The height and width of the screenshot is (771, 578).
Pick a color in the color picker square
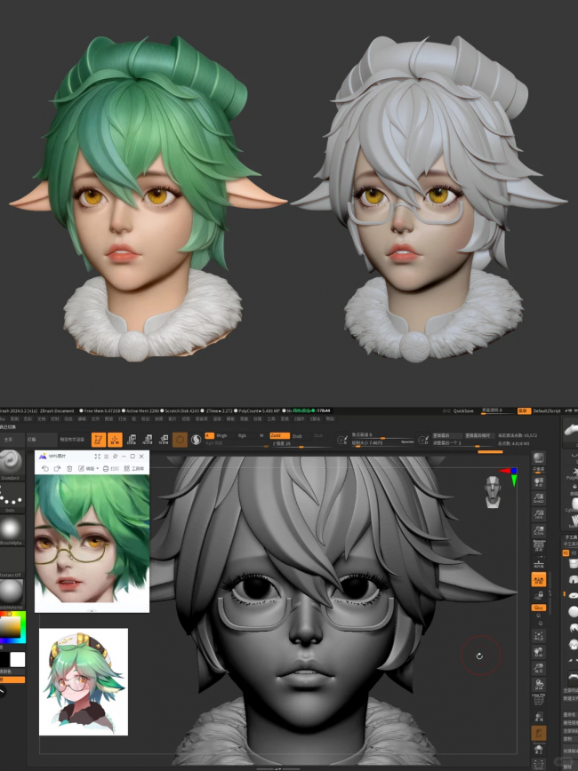[x=12, y=629]
